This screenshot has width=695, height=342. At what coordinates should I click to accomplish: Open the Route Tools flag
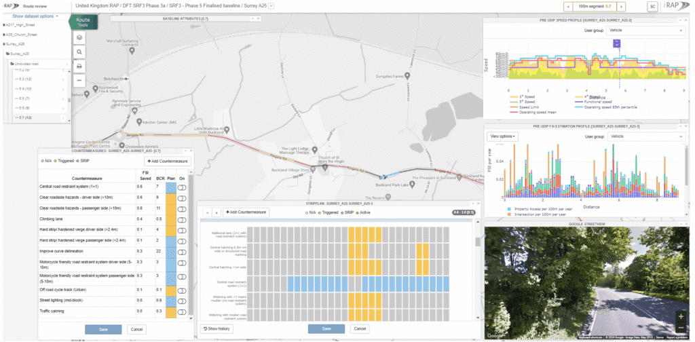83,22
